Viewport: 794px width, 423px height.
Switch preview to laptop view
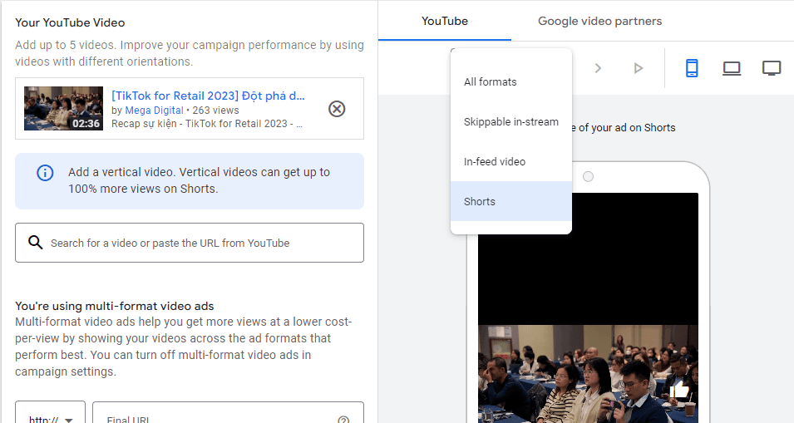[x=732, y=68]
